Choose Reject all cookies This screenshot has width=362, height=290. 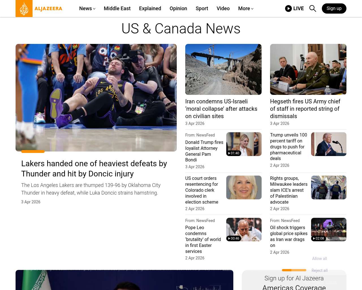[319, 270]
